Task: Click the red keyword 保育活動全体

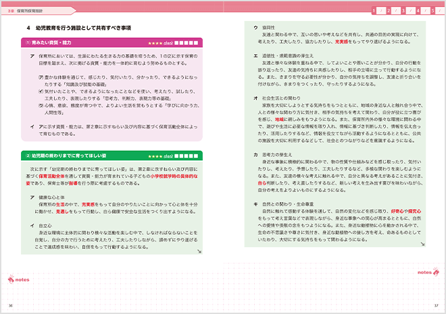Action: [x=52, y=176]
